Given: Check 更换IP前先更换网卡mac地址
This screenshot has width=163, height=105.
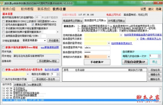Looking at the screenshot, I should pos(3,47).
